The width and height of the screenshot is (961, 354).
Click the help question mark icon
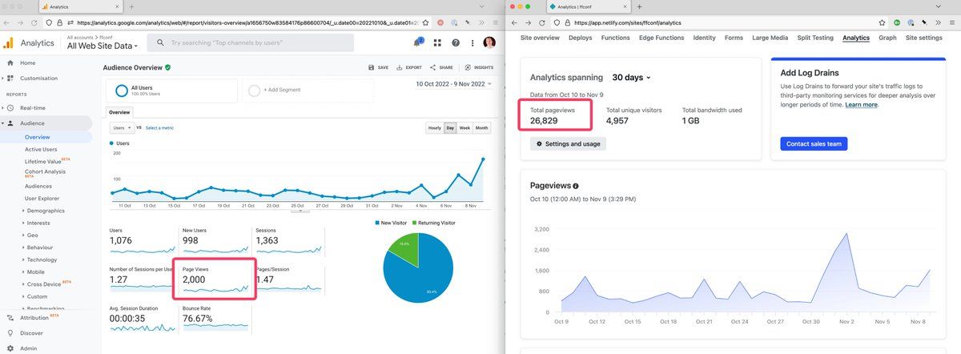(x=456, y=42)
